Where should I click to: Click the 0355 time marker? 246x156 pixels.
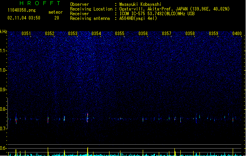click(120, 34)
